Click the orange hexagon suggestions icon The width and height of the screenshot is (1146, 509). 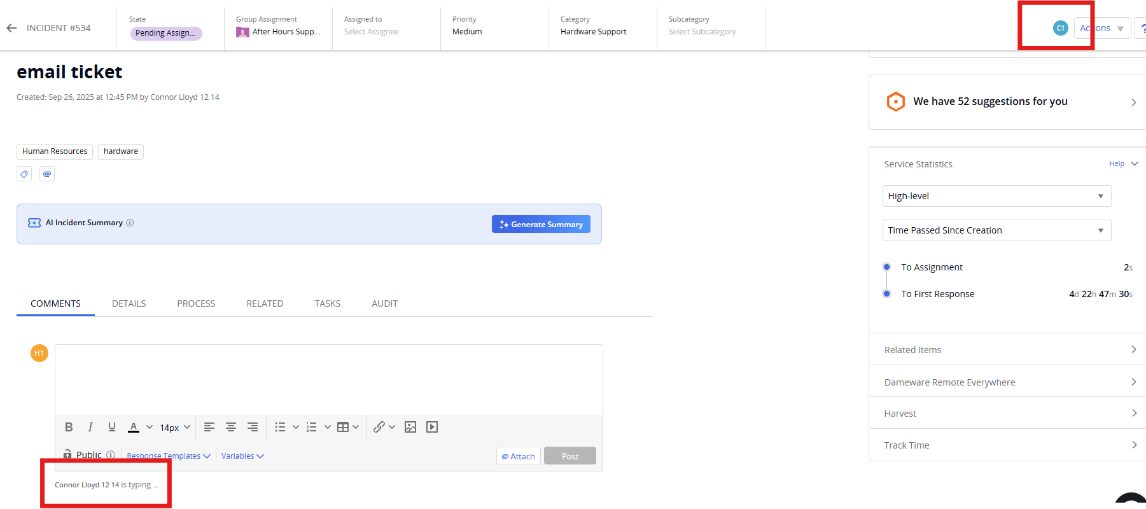[896, 102]
